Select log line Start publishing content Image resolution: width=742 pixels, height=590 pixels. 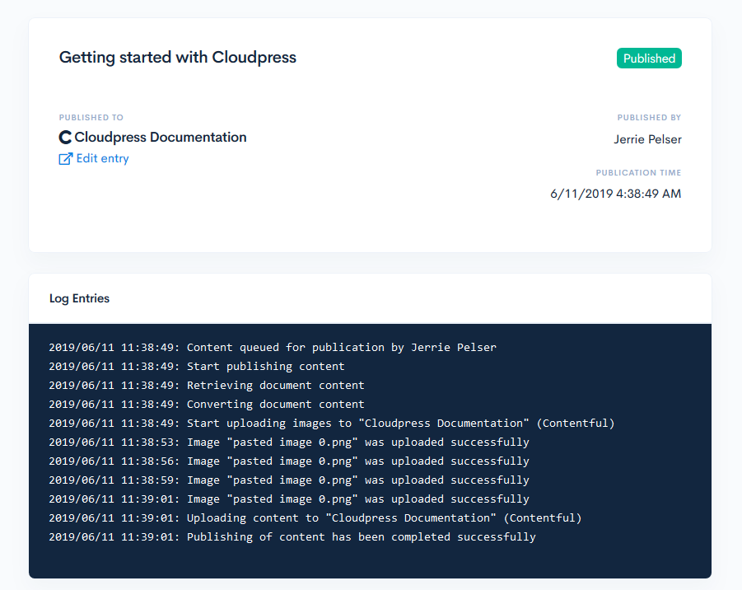click(x=197, y=367)
